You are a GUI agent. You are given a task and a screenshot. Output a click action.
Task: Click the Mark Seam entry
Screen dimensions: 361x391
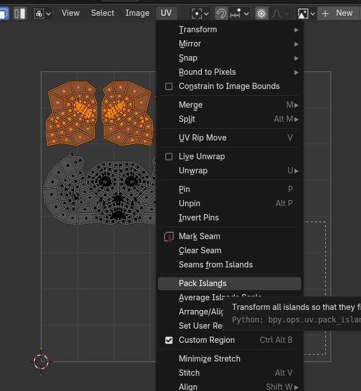click(229, 237)
